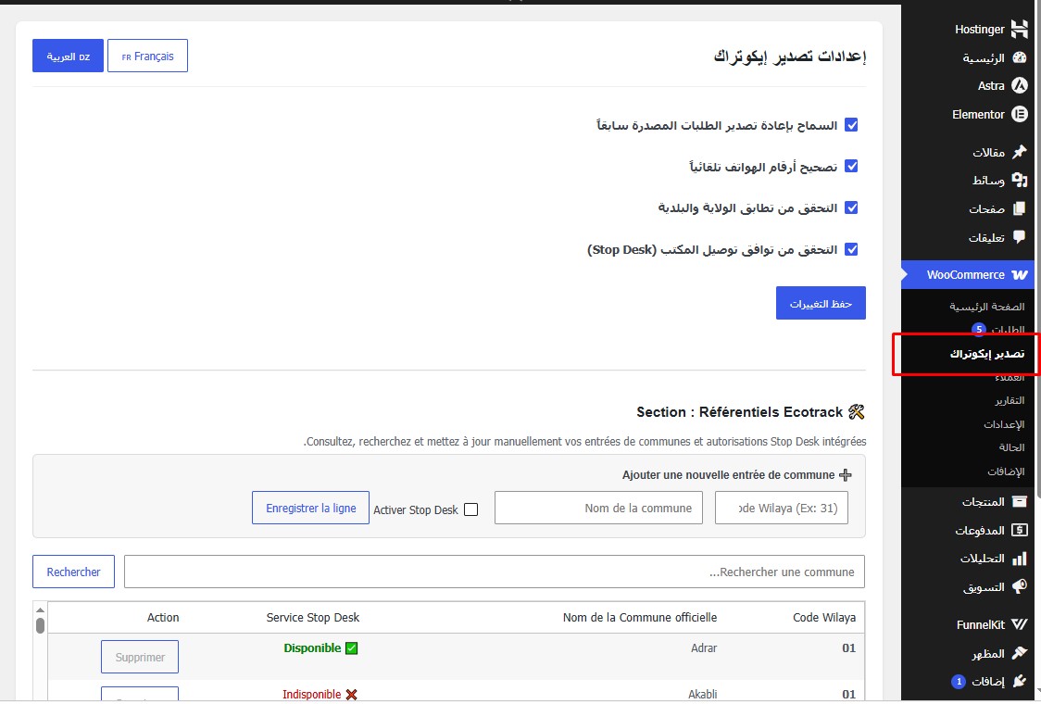The height and width of the screenshot is (704, 1041).
Task: Click the Astra logo icon
Action: [x=1019, y=85]
